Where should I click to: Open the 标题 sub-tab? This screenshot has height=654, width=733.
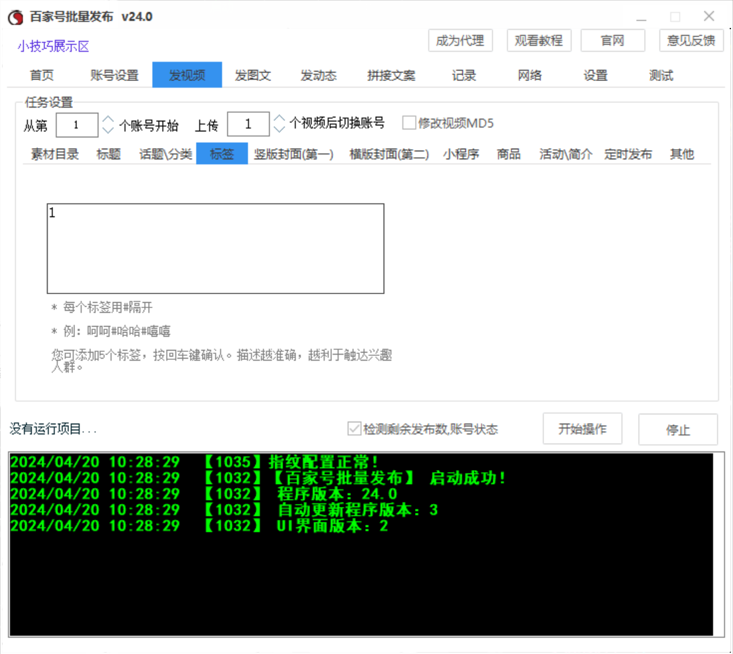(x=108, y=154)
